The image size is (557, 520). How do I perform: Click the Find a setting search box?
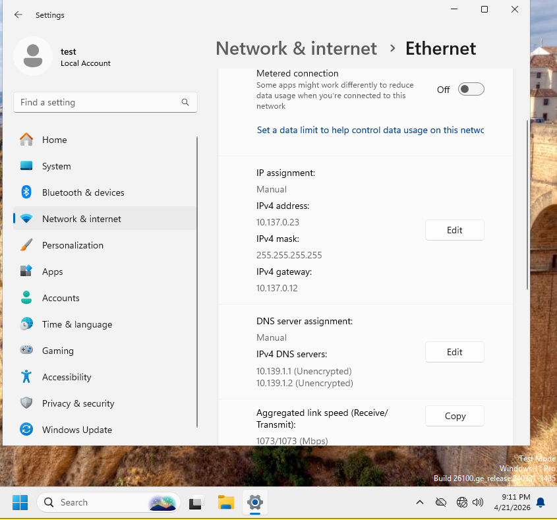click(99, 102)
